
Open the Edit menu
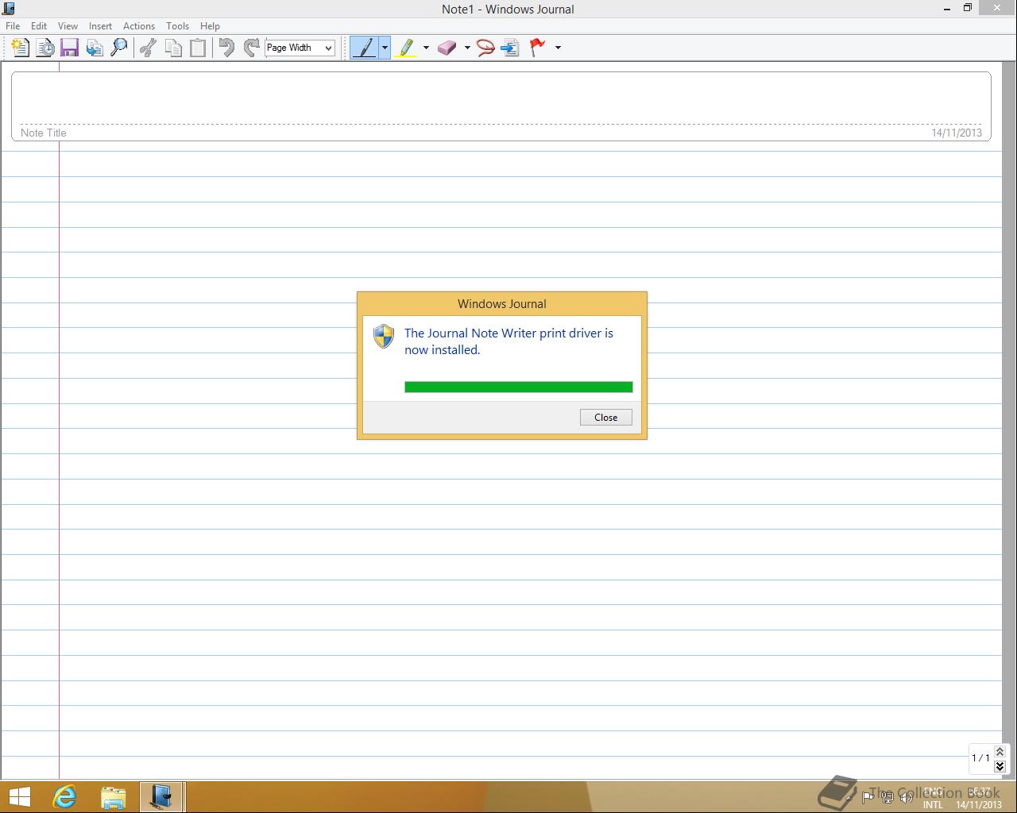[x=39, y=25]
